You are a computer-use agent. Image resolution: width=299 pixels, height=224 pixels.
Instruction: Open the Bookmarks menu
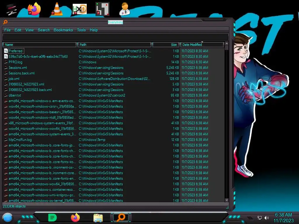[63, 30]
